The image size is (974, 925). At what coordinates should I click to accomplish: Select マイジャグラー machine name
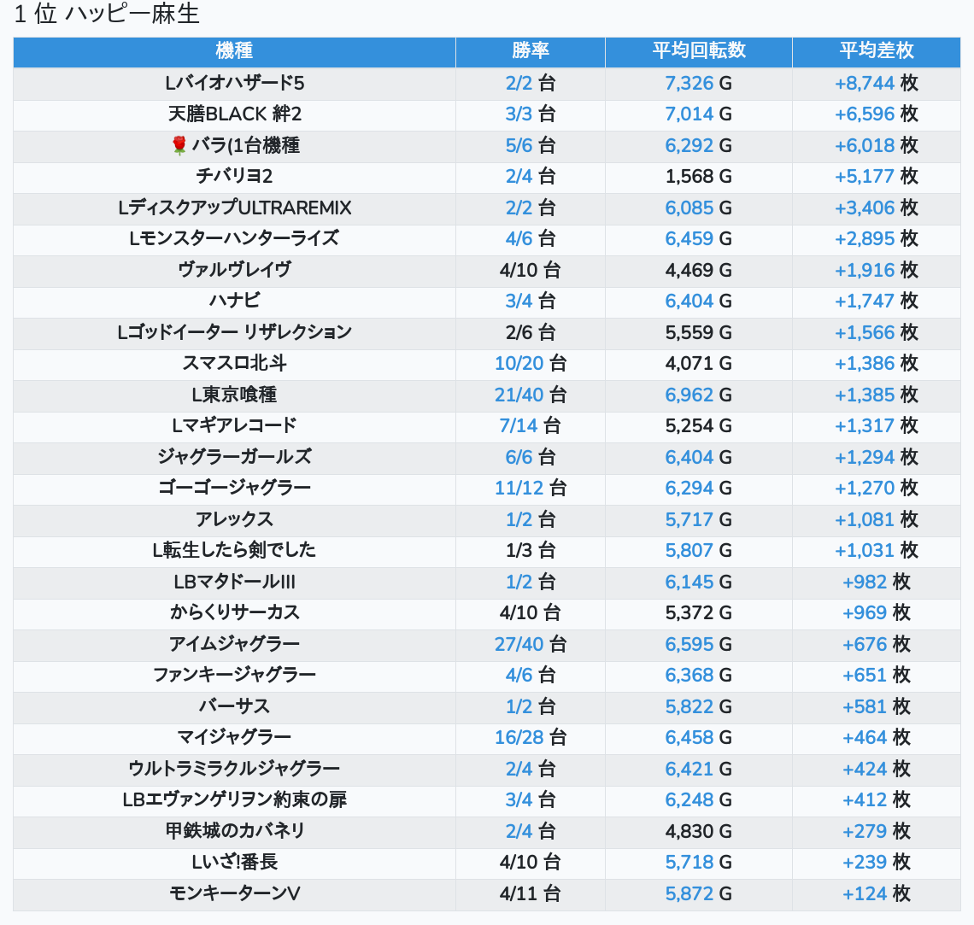234,737
